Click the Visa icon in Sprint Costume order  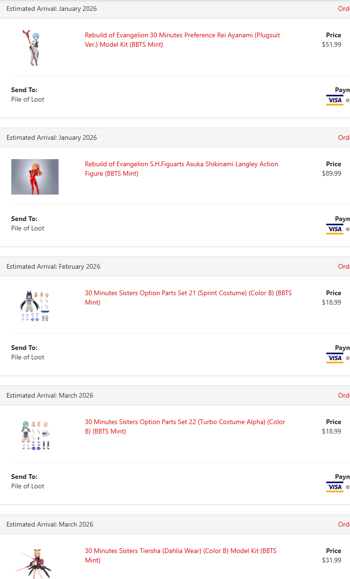(334, 358)
